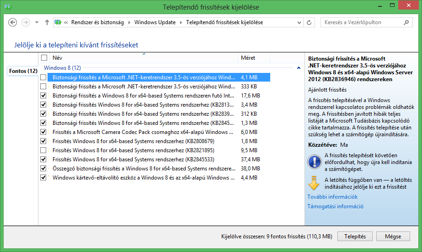
Task: Open recent locations dropdown arrow
Action: click(x=37, y=22)
